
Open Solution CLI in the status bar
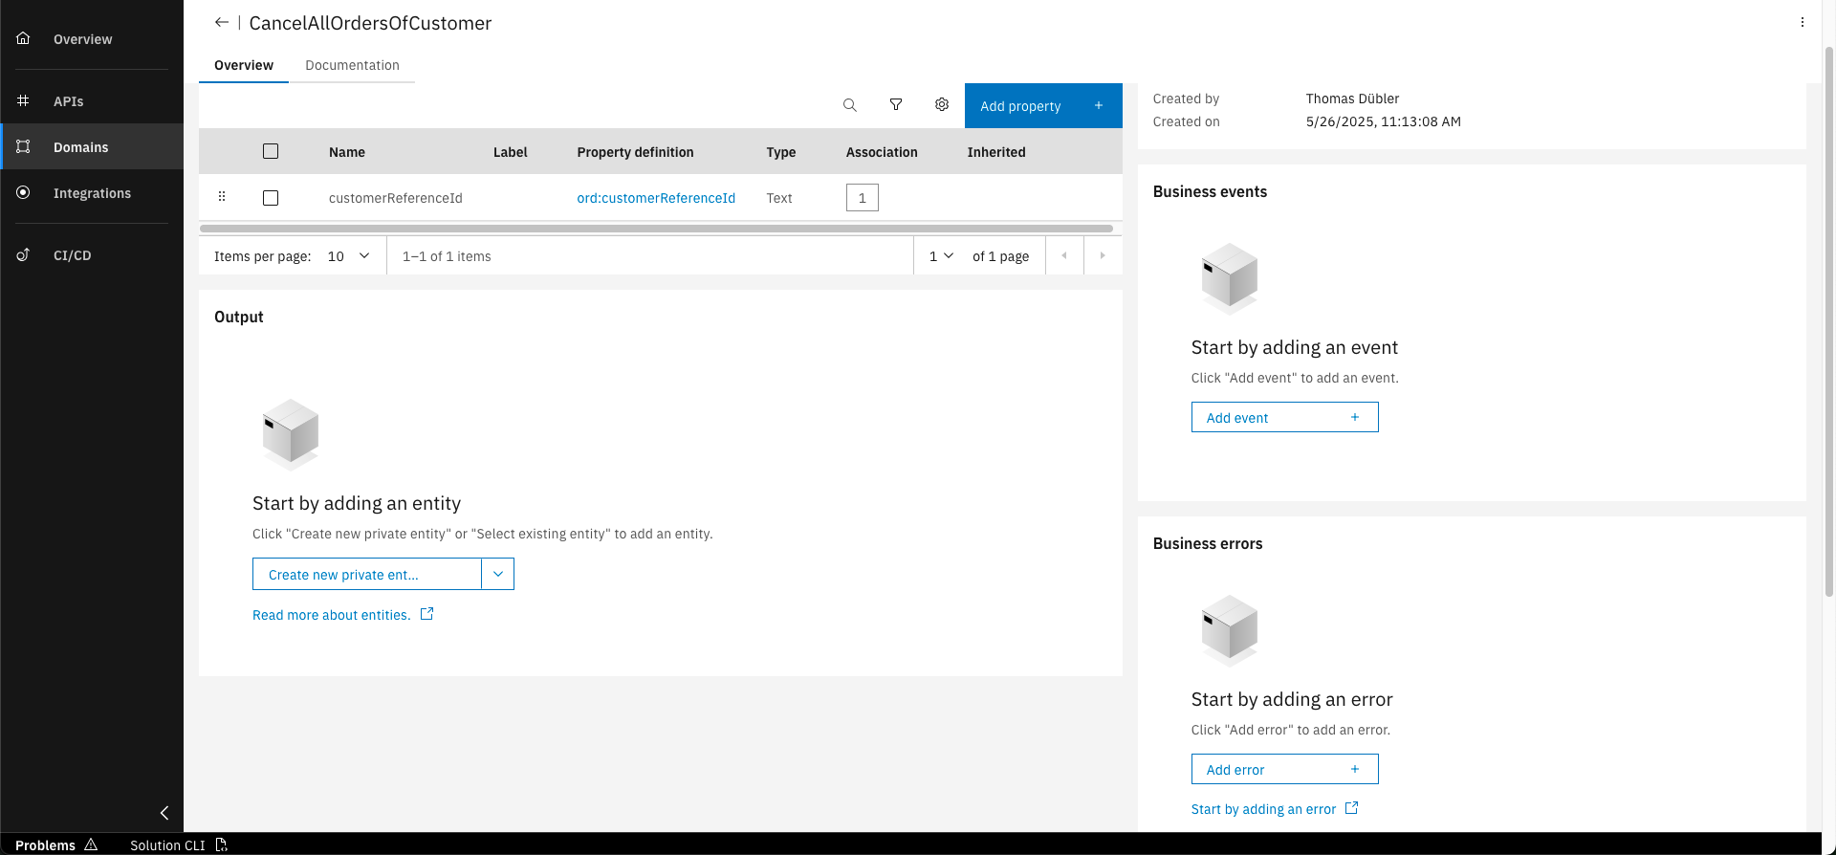tap(179, 844)
